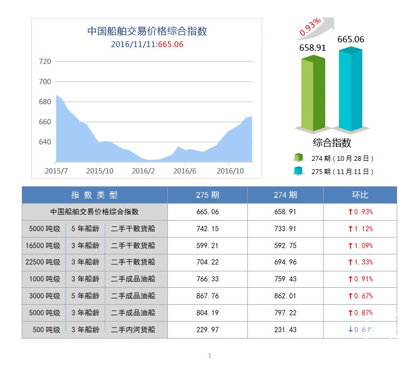Click the green legend cube for 274期
The width and height of the screenshot is (420, 365).
coord(298,158)
